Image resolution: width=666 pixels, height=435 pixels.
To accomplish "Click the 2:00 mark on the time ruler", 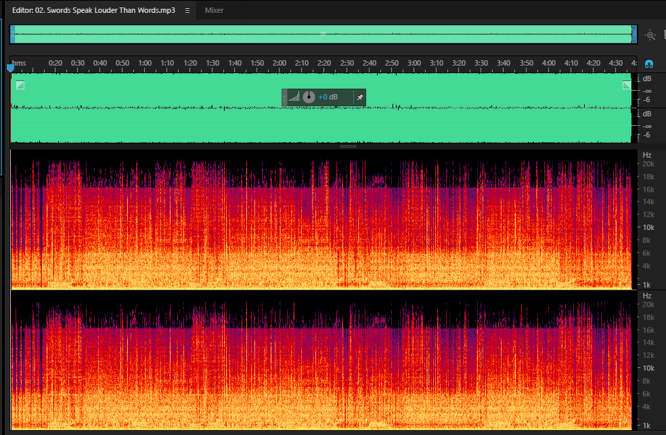I will pos(280,63).
